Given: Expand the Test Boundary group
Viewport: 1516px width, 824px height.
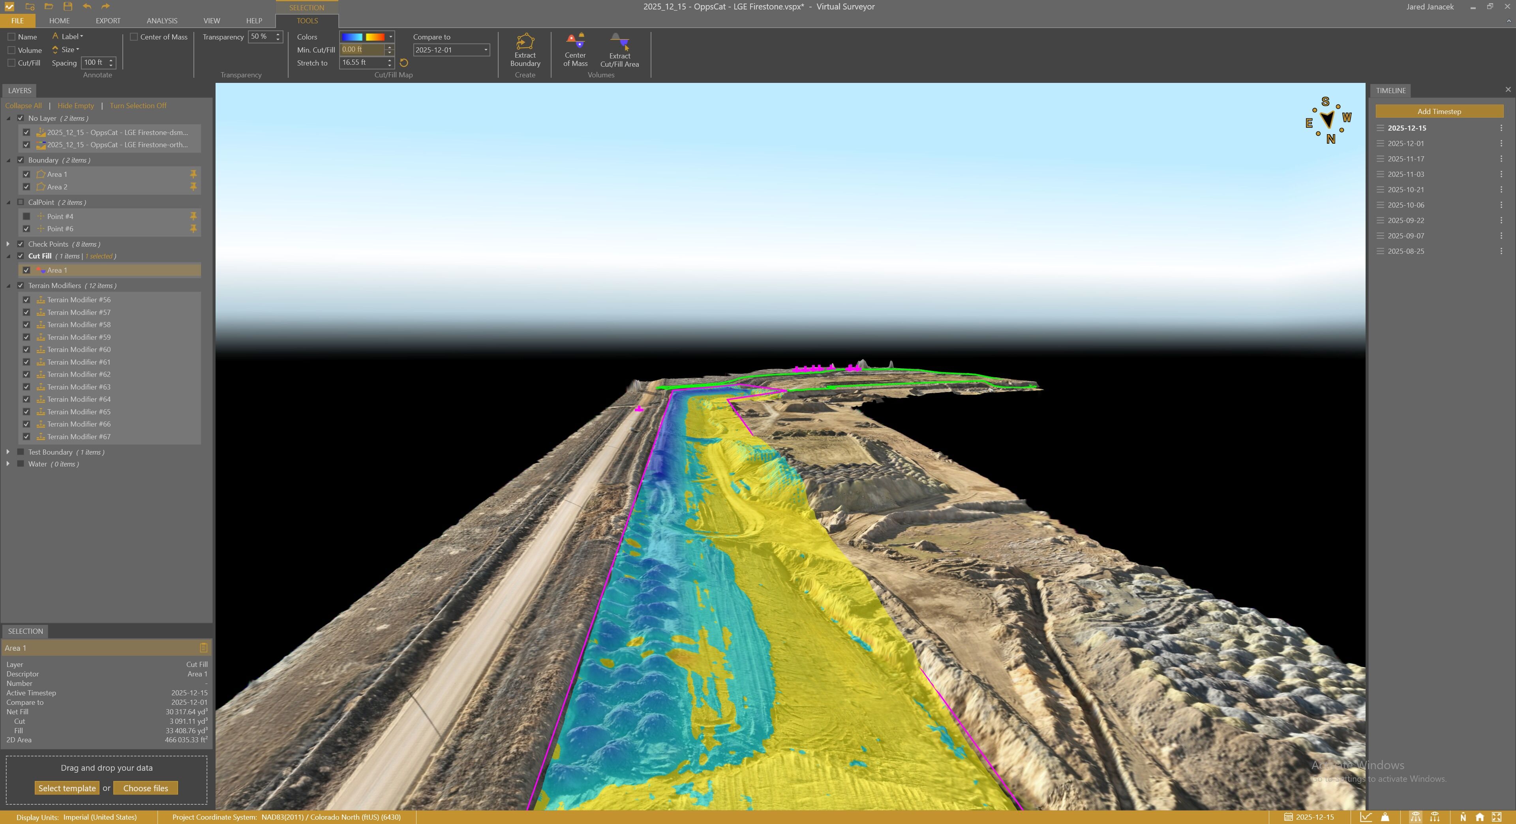Looking at the screenshot, I should pyautogui.click(x=8, y=452).
